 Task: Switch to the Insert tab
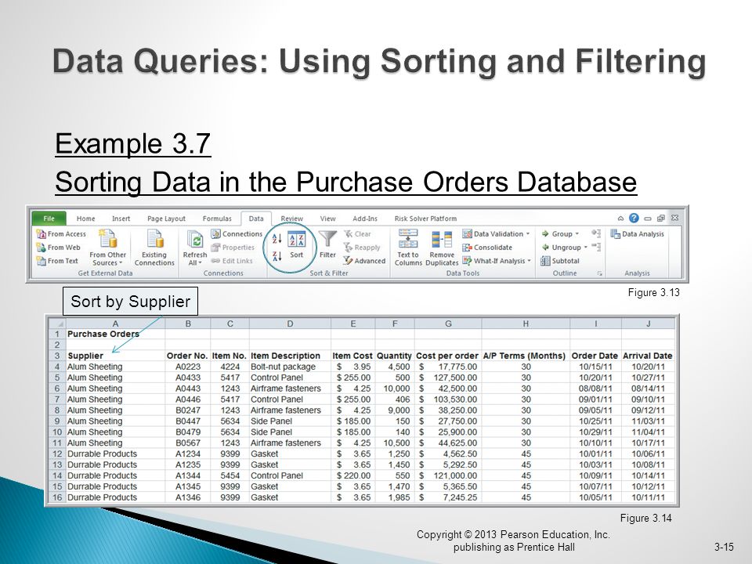click(121, 219)
